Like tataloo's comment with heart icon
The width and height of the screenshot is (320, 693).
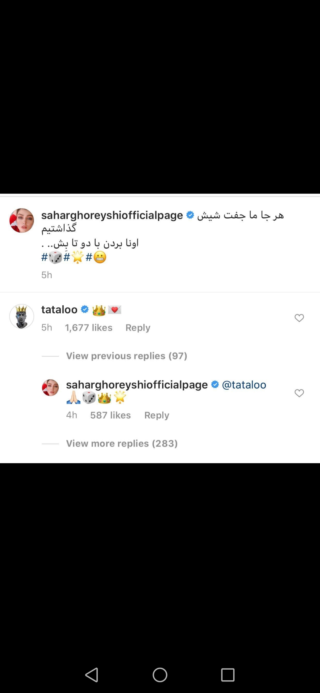point(299,318)
